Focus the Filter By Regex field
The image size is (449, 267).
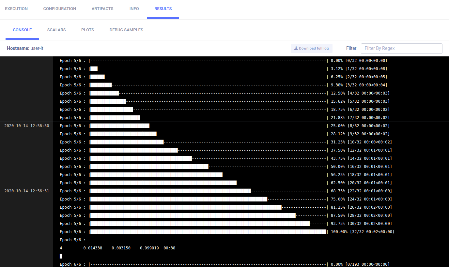[x=401, y=48]
